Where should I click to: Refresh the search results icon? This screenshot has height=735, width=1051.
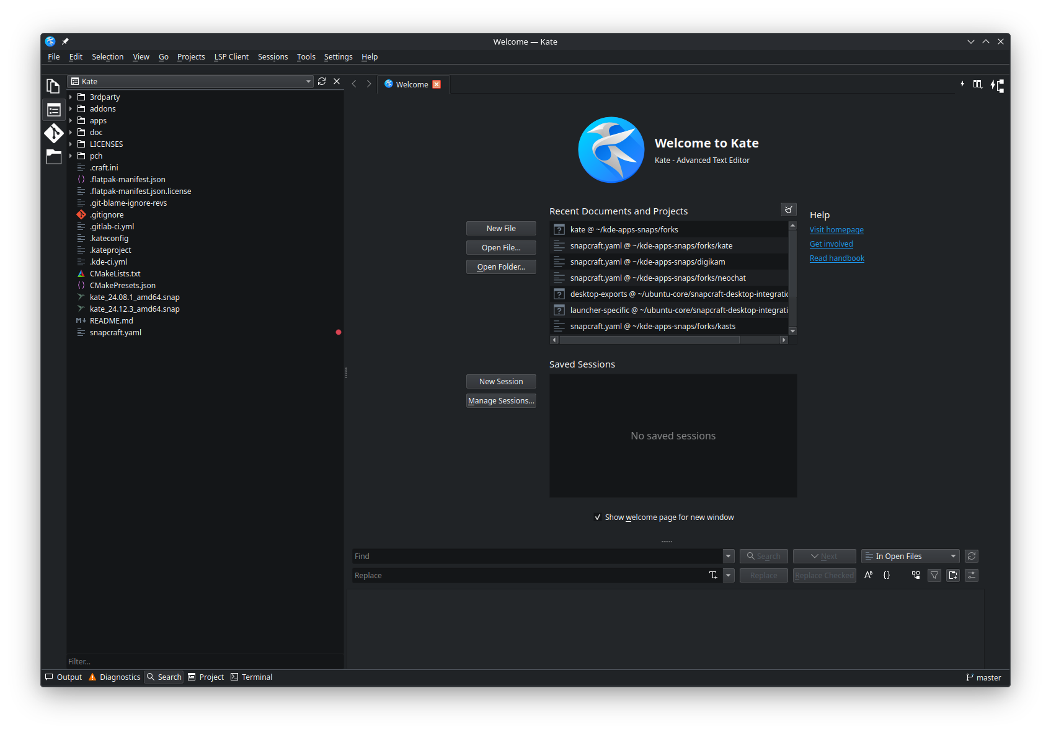point(972,556)
